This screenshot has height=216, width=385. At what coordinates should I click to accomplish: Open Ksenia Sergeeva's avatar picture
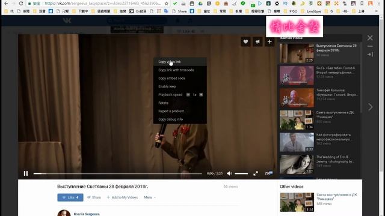click(64, 213)
